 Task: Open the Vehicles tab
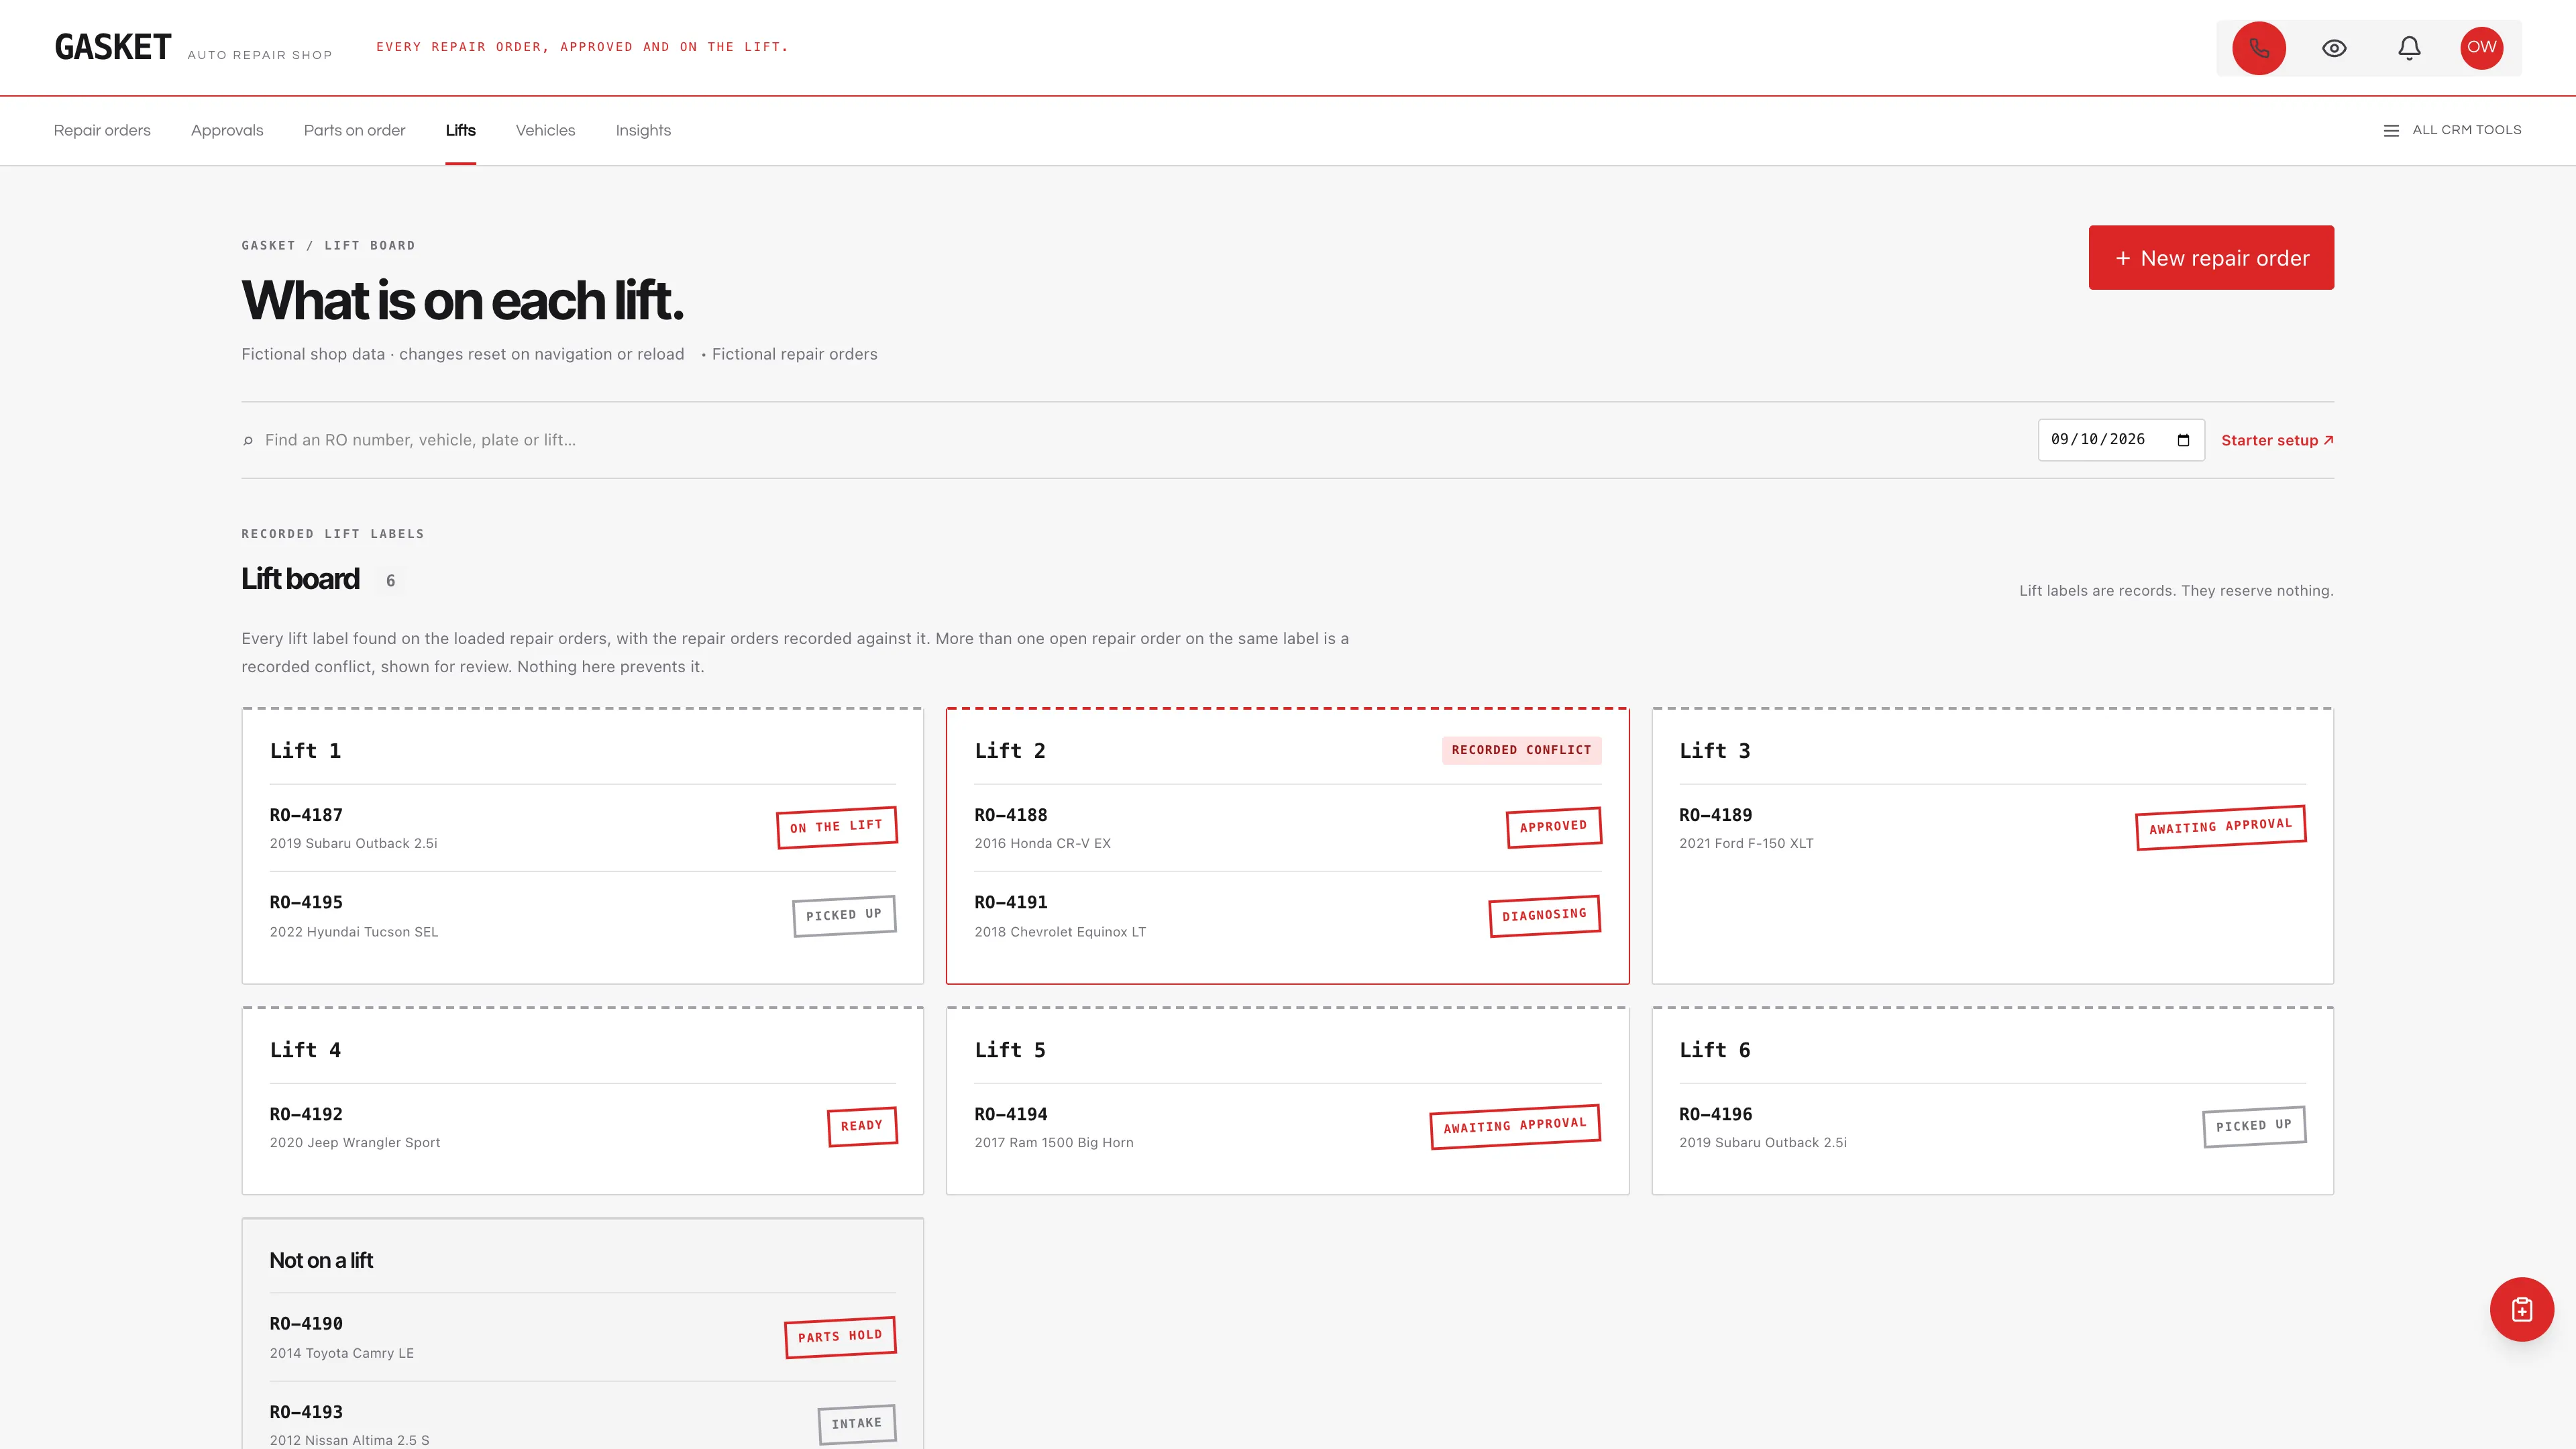pyautogui.click(x=545, y=130)
